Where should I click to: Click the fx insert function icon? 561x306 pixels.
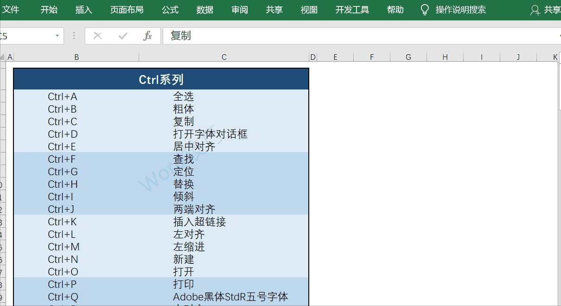pos(148,36)
